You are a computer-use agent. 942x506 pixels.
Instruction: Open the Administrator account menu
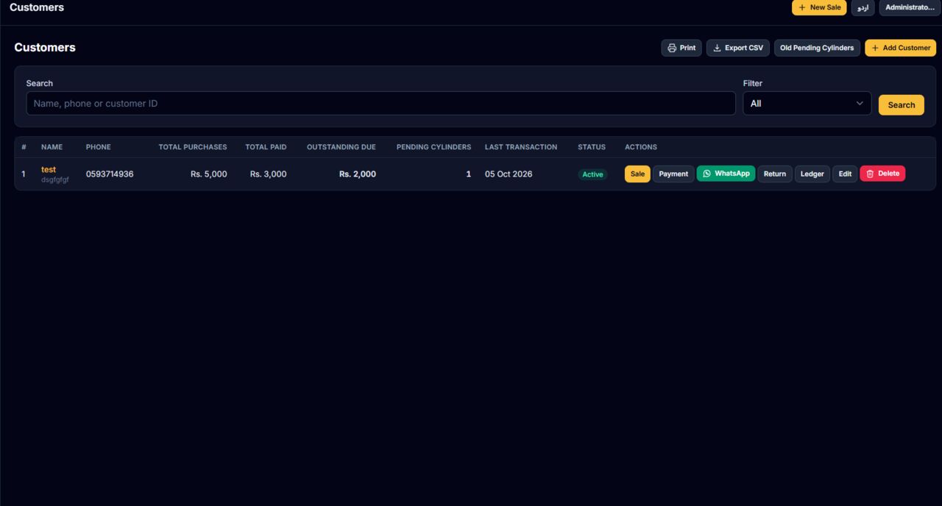910,7
